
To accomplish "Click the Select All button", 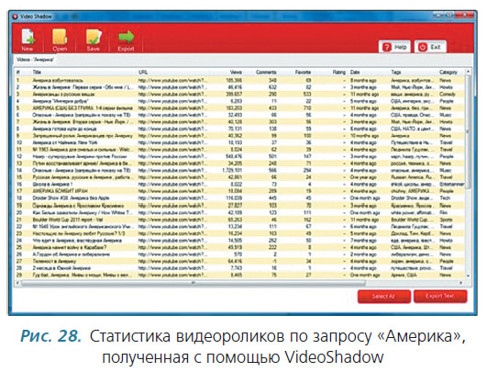I will coord(384,297).
